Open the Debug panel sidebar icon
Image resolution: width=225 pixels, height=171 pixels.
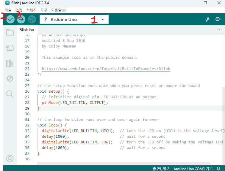[x=10, y=79]
